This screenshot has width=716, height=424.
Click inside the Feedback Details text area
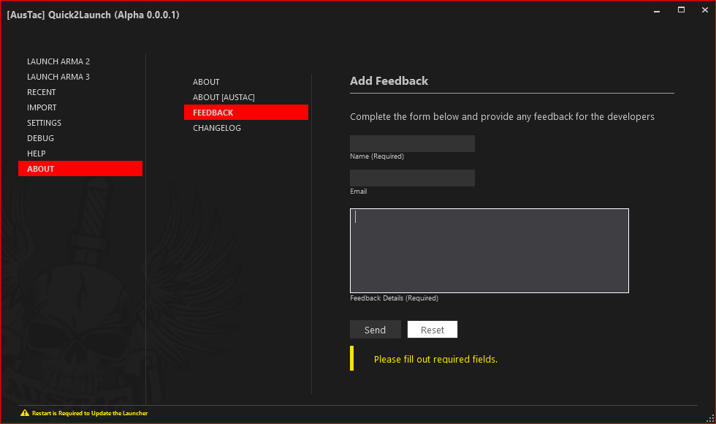point(490,250)
